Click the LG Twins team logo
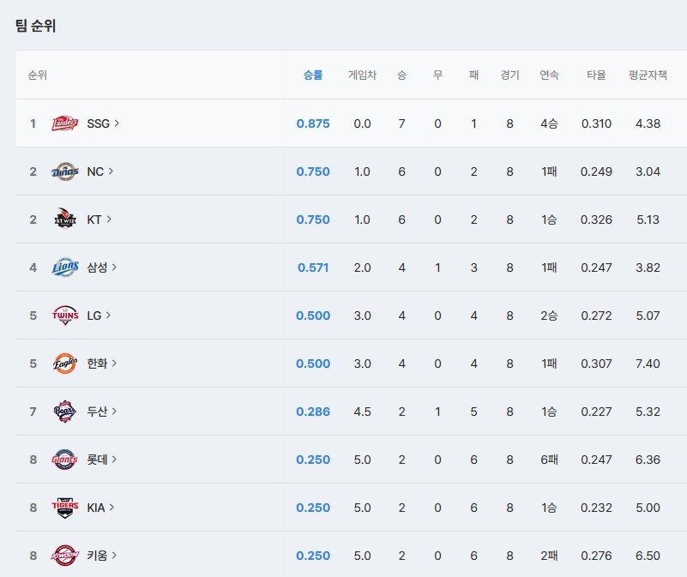 [65, 316]
